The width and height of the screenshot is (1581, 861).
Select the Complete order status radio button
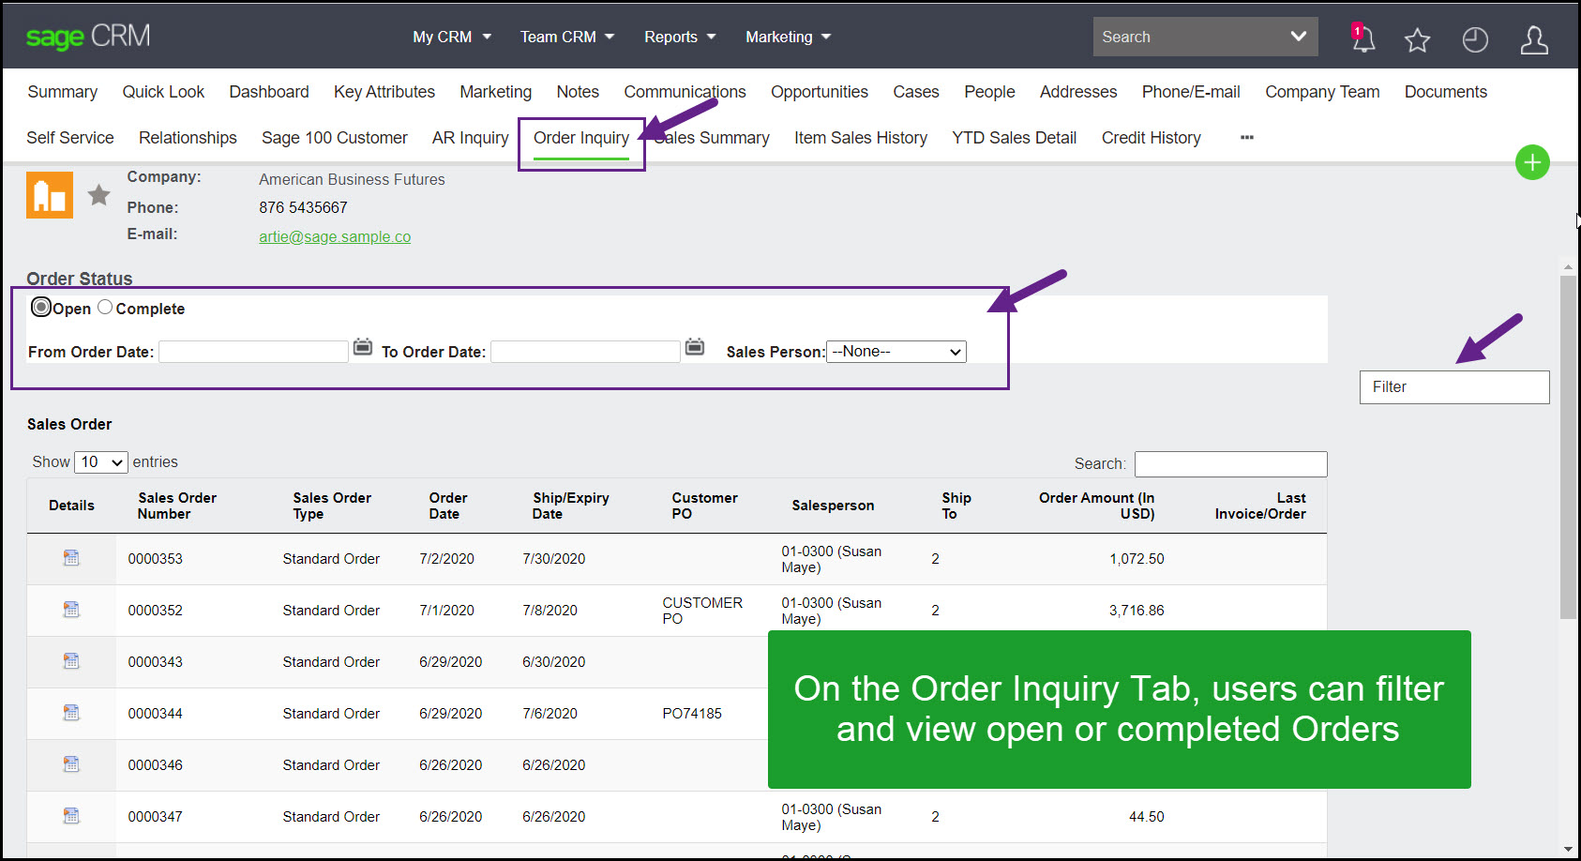click(x=104, y=307)
